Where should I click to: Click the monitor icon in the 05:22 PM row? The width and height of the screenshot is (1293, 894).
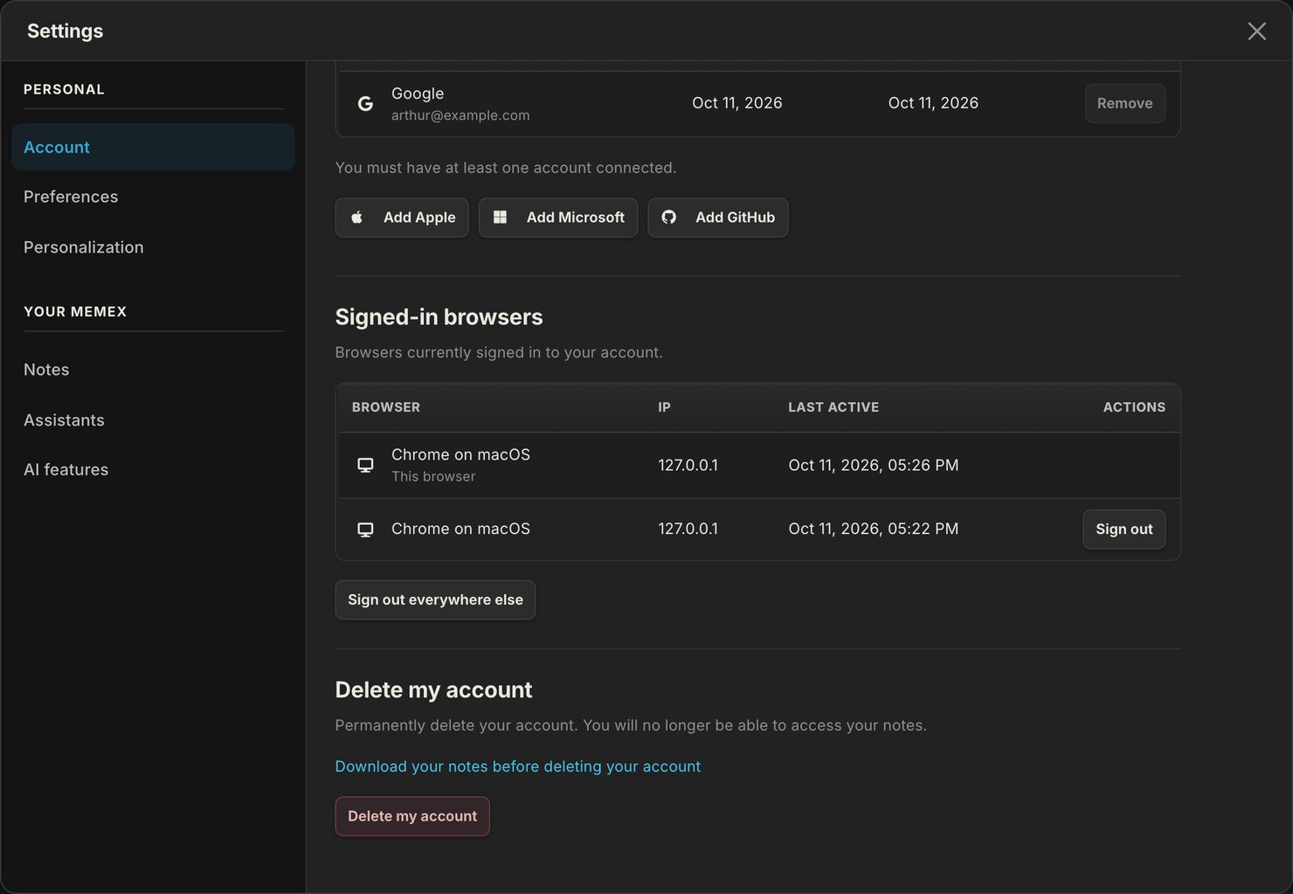[x=365, y=530]
